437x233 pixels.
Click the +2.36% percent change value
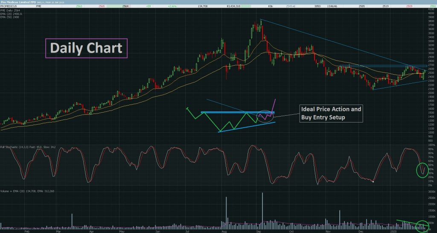(x=173, y=6)
